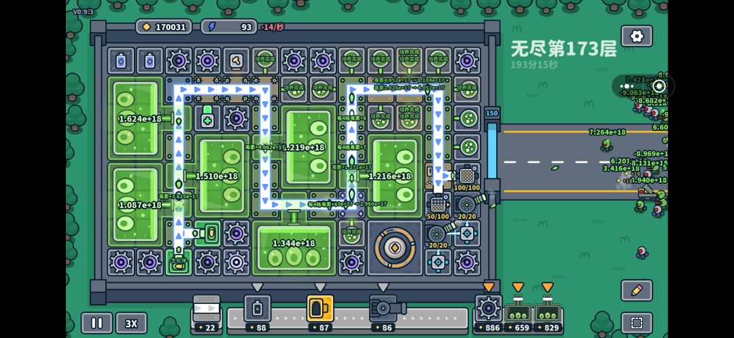Viewport: 734px width, 338px height.
Task: Select the 生化弹 launcher tile
Action: tap(178, 262)
